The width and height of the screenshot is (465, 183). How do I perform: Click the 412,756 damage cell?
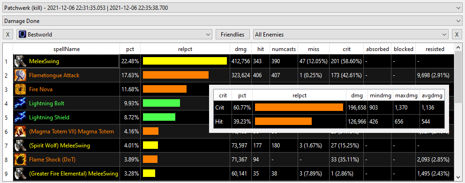tap(241, 61)
